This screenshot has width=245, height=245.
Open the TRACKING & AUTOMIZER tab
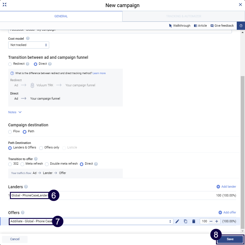[x=184, y=16]
